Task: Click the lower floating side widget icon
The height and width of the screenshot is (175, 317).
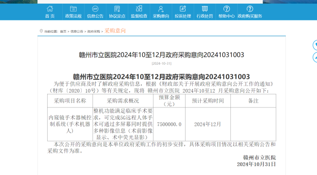Action: click(315, 57)
